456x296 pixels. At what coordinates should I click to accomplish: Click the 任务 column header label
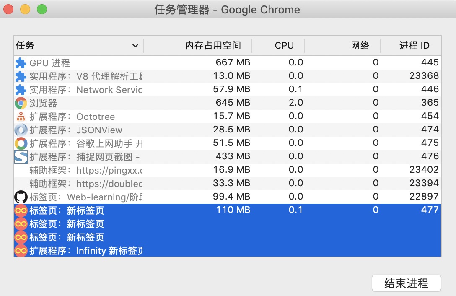(x=25, y=45)
